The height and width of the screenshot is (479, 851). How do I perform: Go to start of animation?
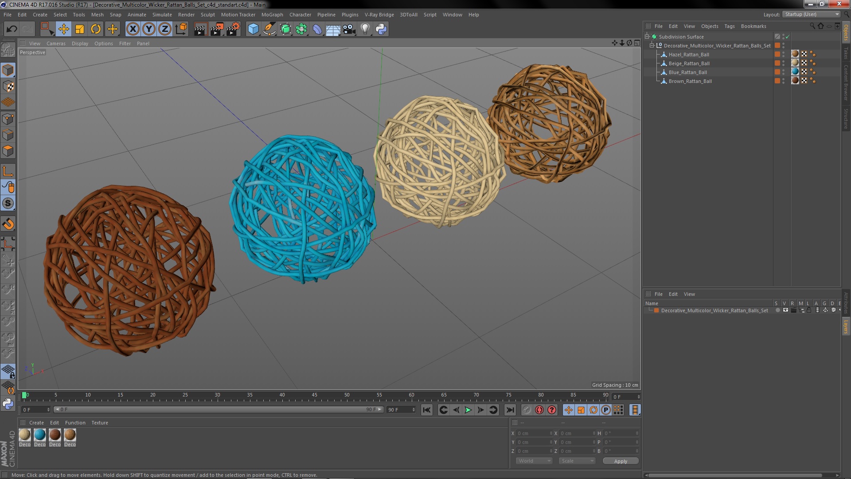click(x=427, y=410)
